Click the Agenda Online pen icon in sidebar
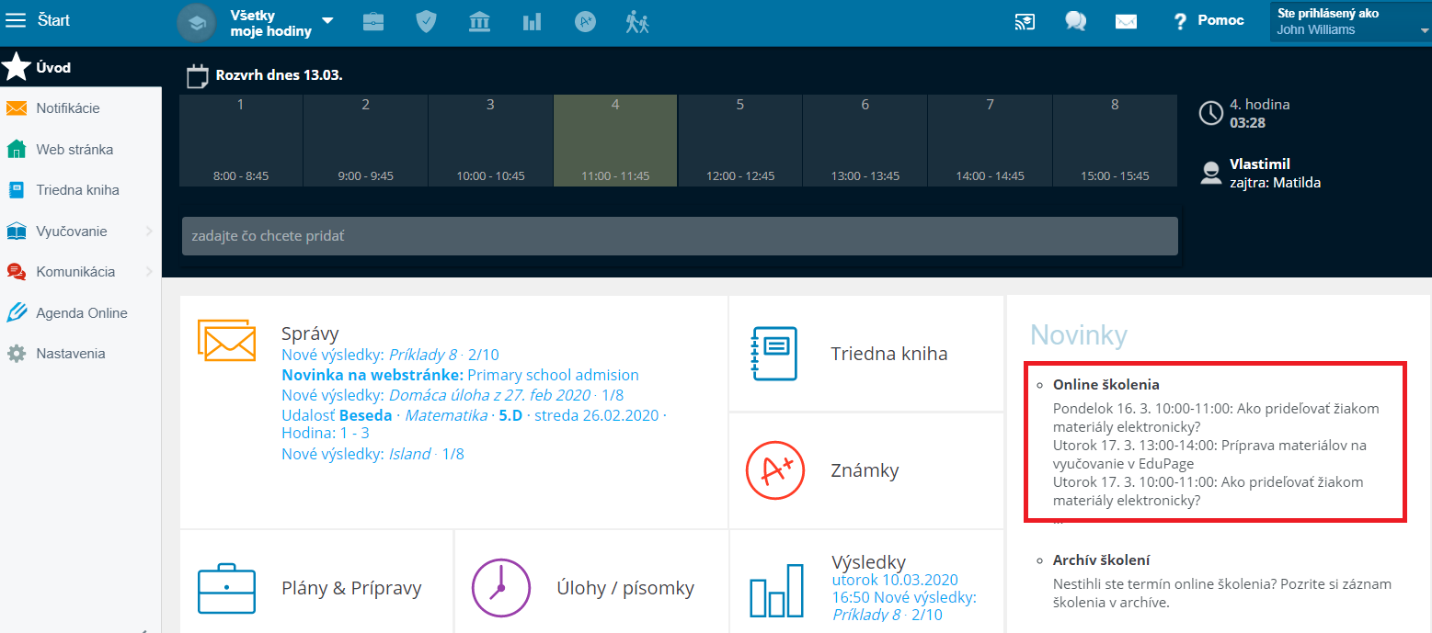This screenshot has width=1432, height=633. (17, 313)
